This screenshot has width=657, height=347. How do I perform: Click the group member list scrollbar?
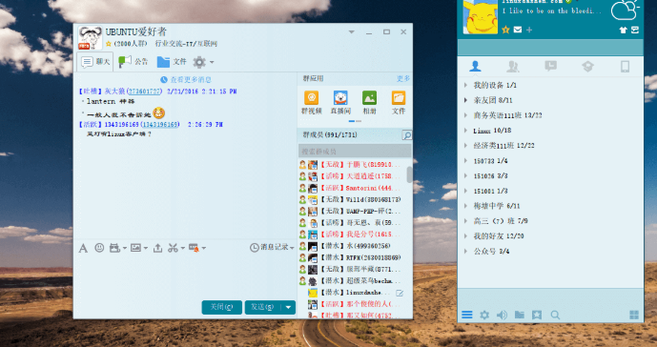click(x=409, y=174)
